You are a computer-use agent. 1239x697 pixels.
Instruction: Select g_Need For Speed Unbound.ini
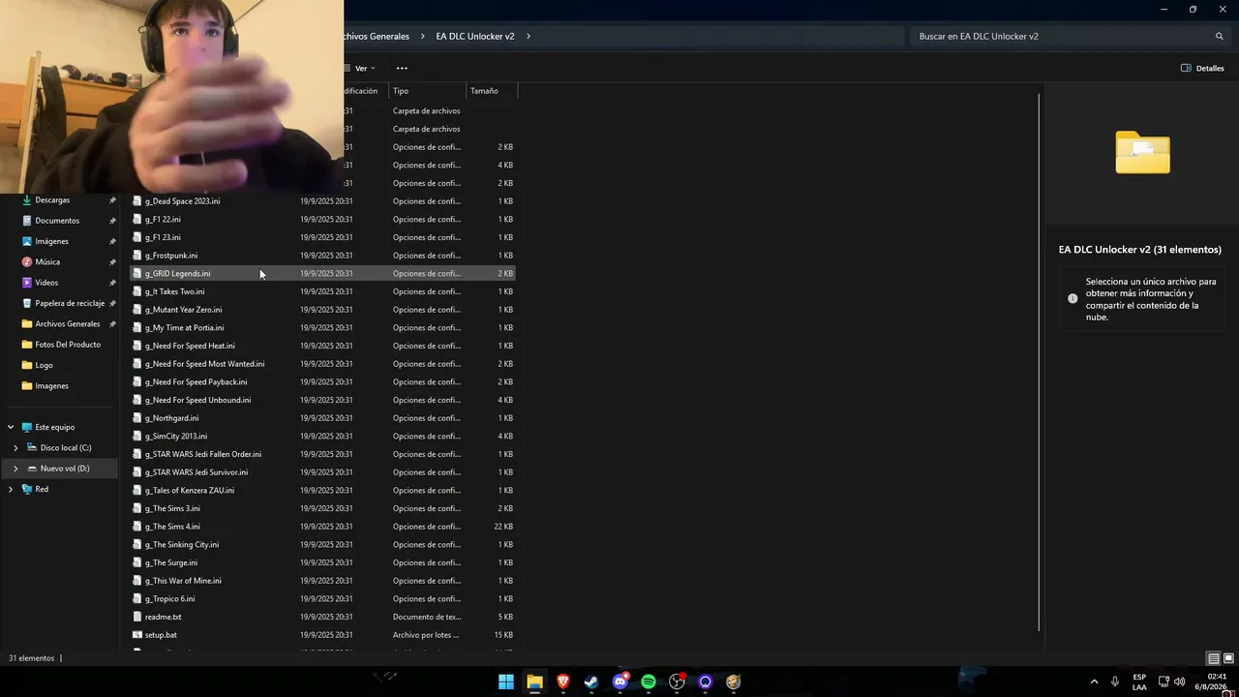tap(322, 400)
